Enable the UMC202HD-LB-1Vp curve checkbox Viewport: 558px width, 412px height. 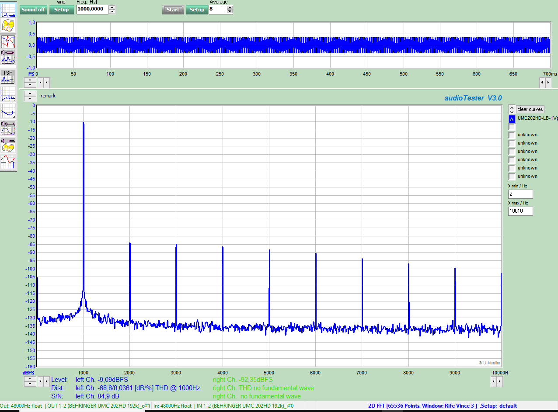tap(511, 119)
